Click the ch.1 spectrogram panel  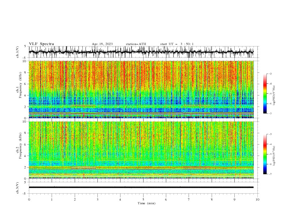pyautogui.click(x=141, y=89)
